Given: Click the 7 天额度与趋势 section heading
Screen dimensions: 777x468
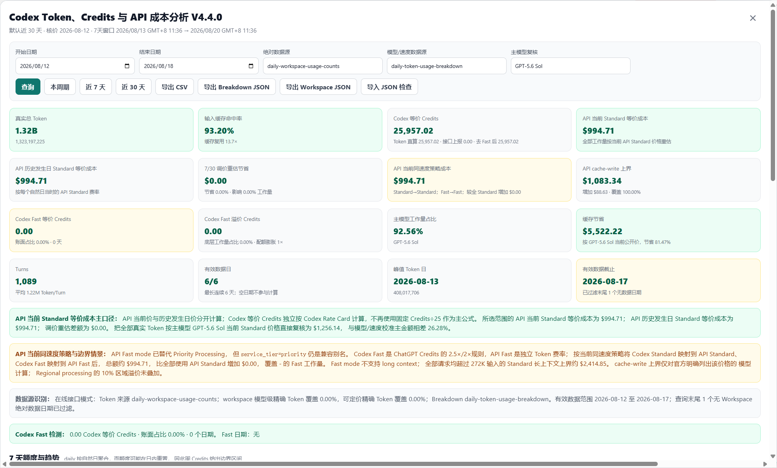Looking at the screenshot, I should [34, 458].
